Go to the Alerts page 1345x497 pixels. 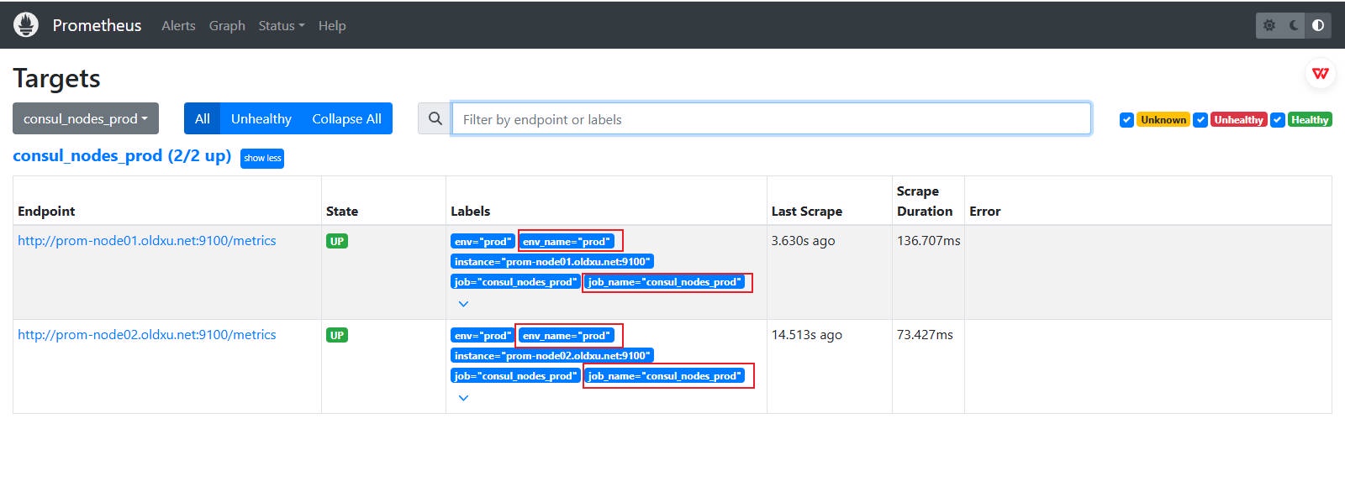point(178,26)
